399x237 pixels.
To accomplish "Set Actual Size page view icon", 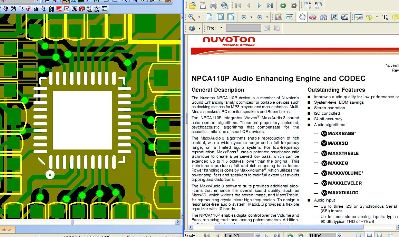I will pyautogui.click(x=210, y=17).
